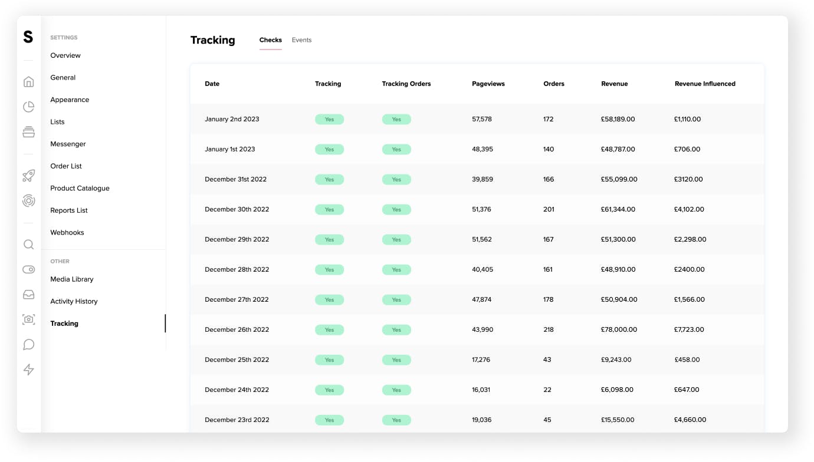814x462 pixels.
Task: Click revenue influenced value £7,723.00
Action: [689, 329]
